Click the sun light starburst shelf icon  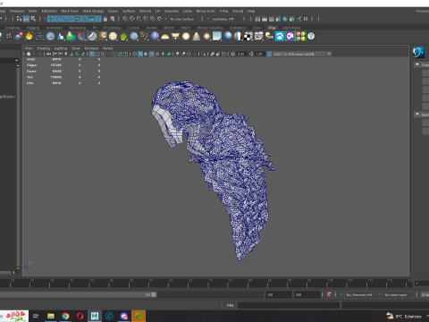[x=206, y=37]
